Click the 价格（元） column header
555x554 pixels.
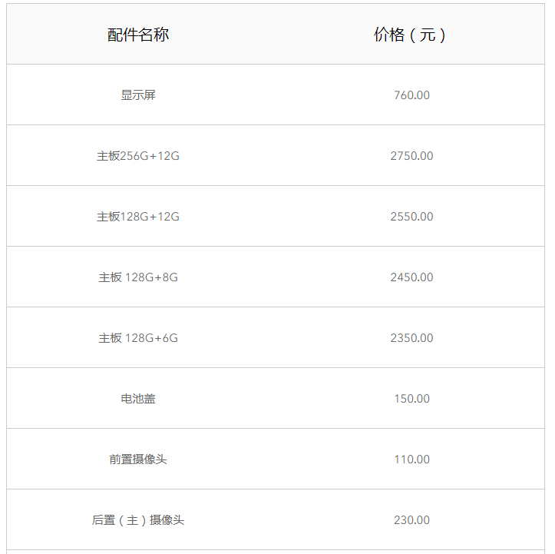(409, 35)
